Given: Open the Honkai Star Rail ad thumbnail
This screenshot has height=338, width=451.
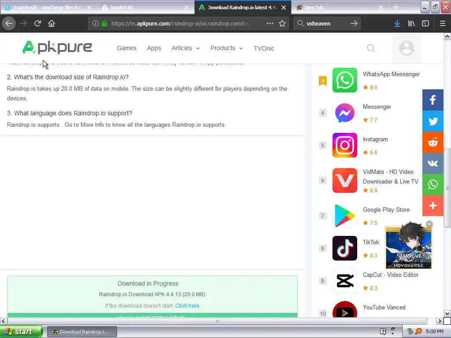Looking at the screenshot, I should click(408, 247).
